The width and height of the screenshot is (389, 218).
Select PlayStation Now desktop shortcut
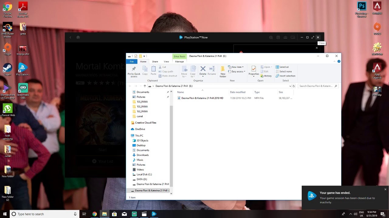click(23, 69)
